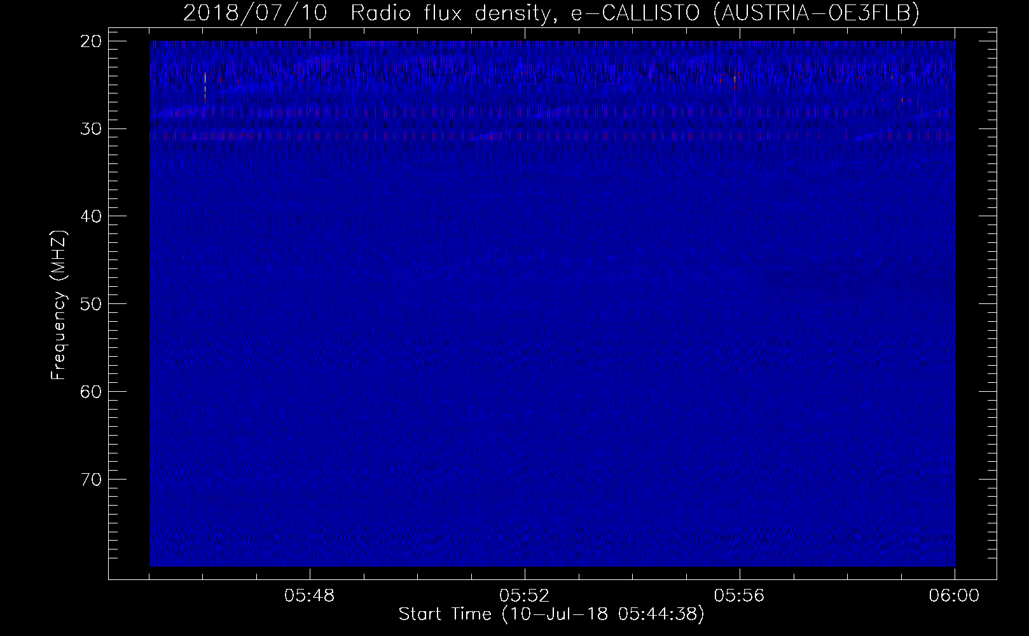
Task: Click the 50 MHz frequency tick label
Action: [92, 304]
